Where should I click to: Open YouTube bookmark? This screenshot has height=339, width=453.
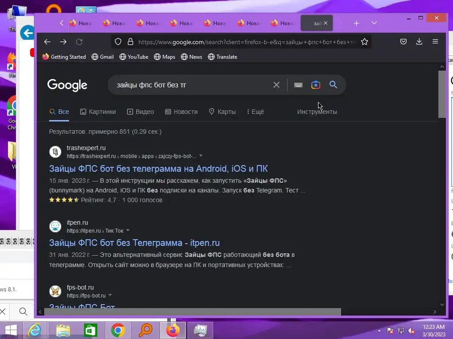[134, 57]
